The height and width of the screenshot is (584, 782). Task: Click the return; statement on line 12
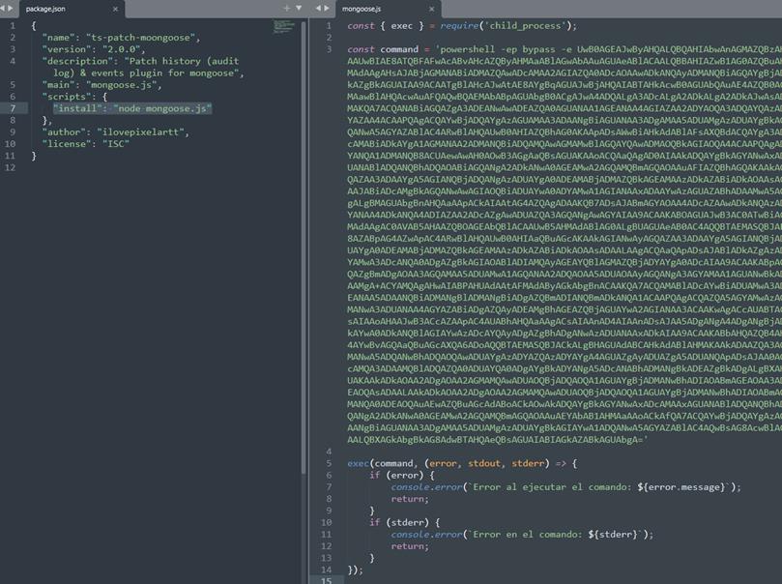tap(410, 546)
